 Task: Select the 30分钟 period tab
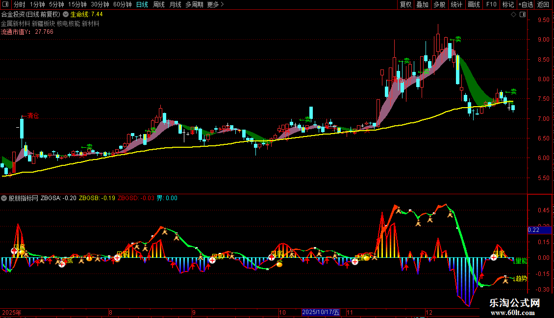[x=100, y=4]
